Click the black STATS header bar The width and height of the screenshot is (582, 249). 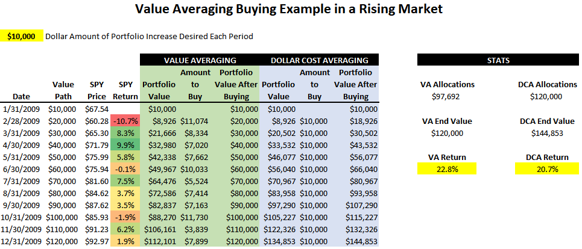[x=497, y=60]
